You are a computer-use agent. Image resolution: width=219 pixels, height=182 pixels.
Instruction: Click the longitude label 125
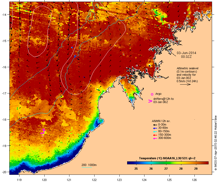pos(169,180)
